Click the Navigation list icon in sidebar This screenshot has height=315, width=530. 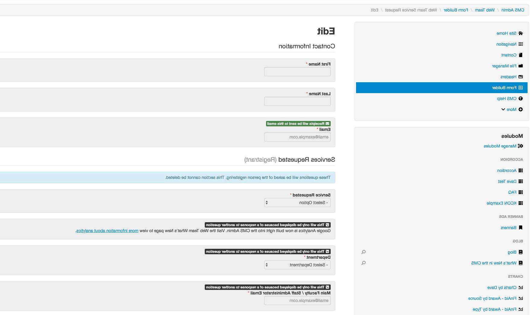tap(521, 44)
